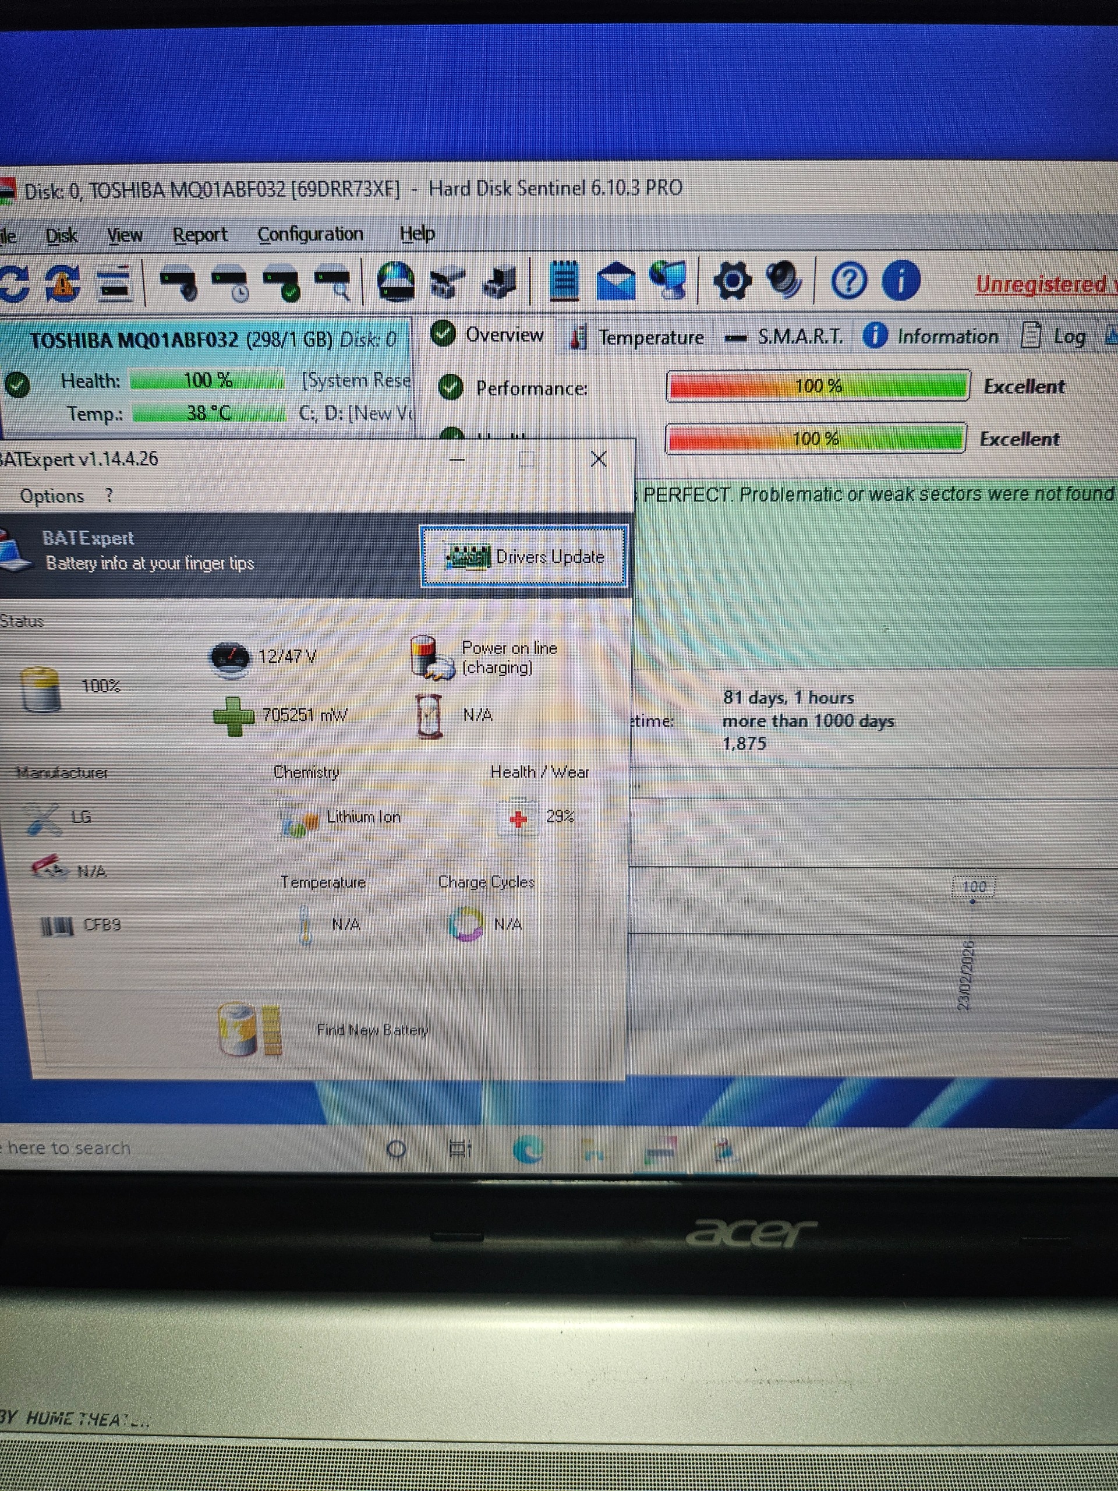Open the envelope send-report icon
1118x1491 pixels.
pos(617,282)
